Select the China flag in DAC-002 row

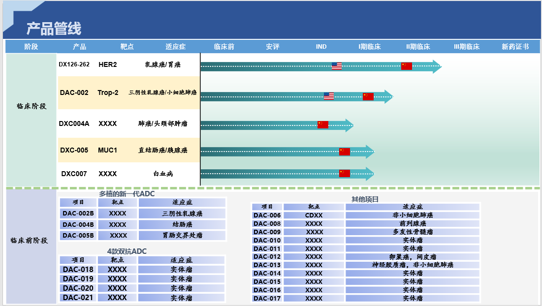pyautogui.click(x=368, y=96)
